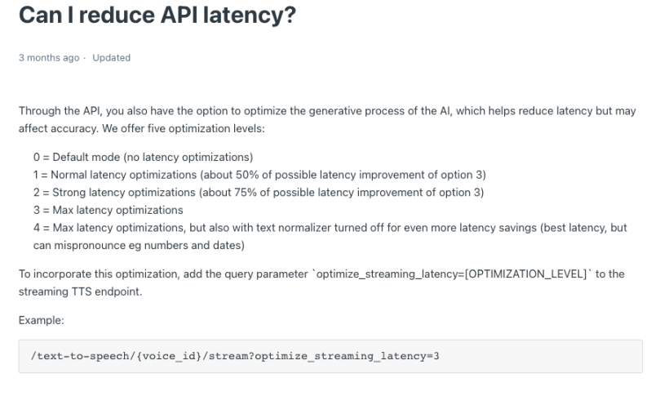Click the "Example:" label
Image resolution: width=651 pixels, height=396 pixels.
click(40, 321)
